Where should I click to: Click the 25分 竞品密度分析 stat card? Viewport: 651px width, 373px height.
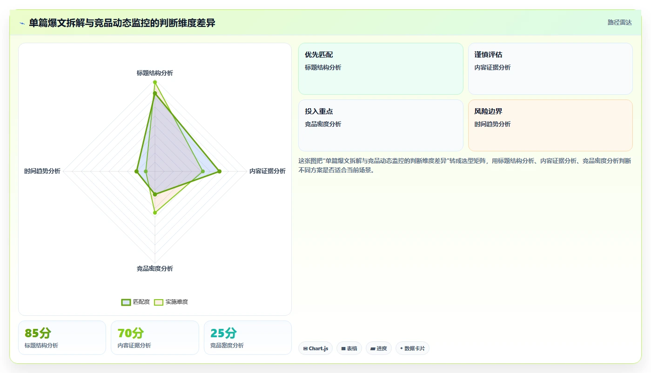(x=248, y=338)
